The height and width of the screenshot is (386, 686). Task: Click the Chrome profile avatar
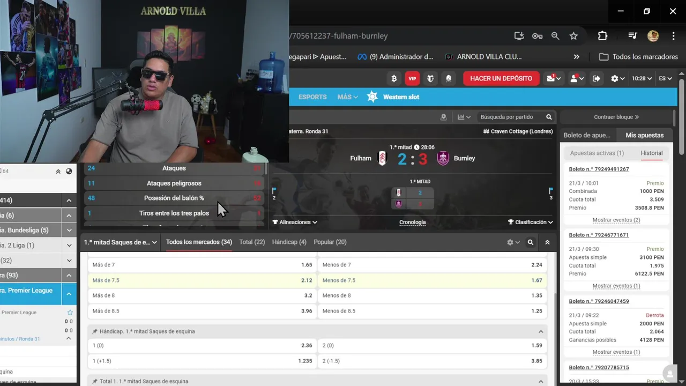653,36
